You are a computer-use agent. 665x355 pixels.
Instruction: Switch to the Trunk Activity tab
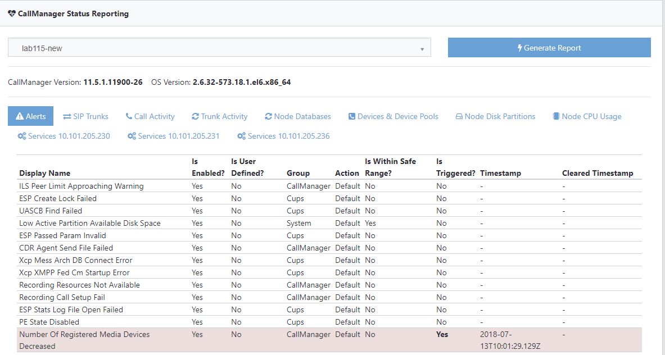point(220,116)
